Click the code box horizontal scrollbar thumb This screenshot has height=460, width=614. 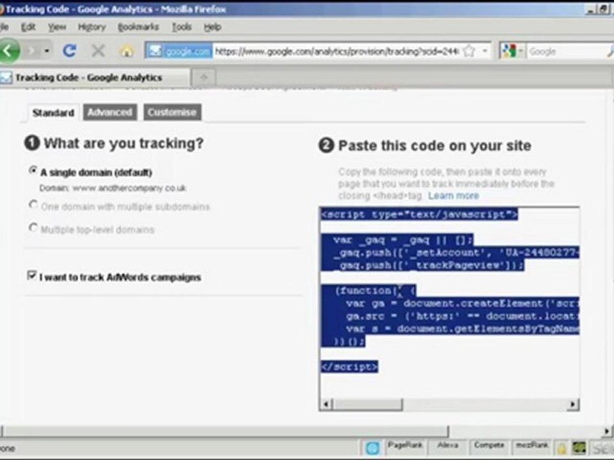point(367,404)
